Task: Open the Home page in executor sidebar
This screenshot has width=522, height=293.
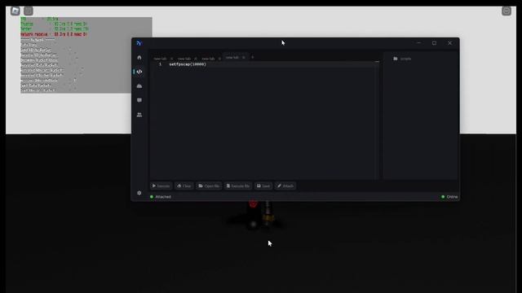Action: click(139, 58)
